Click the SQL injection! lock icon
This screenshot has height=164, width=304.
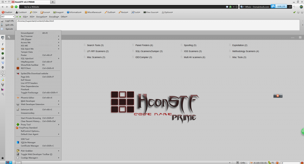18,58
